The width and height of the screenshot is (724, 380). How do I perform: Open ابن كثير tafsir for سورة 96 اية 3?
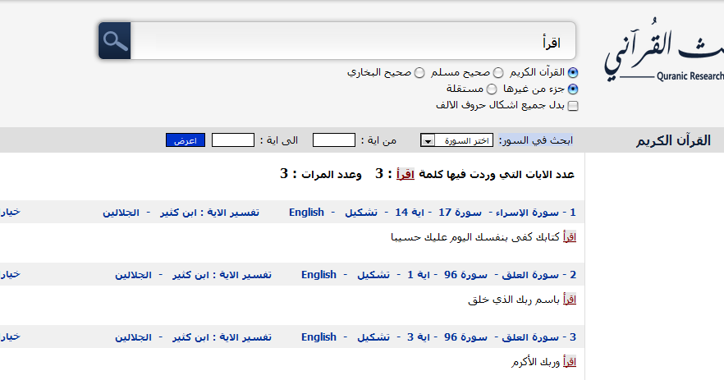[190, 337]
